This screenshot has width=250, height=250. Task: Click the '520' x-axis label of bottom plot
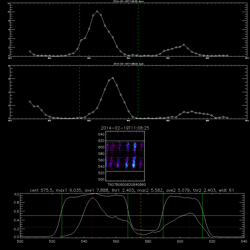tap(52, 241)
